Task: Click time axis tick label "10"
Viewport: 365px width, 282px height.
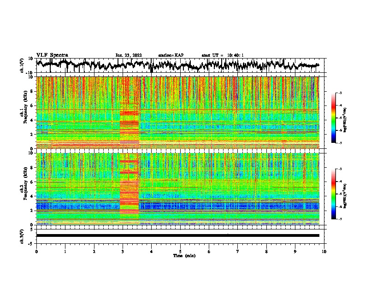Action: pyautogui.click(x=324, y=252)
